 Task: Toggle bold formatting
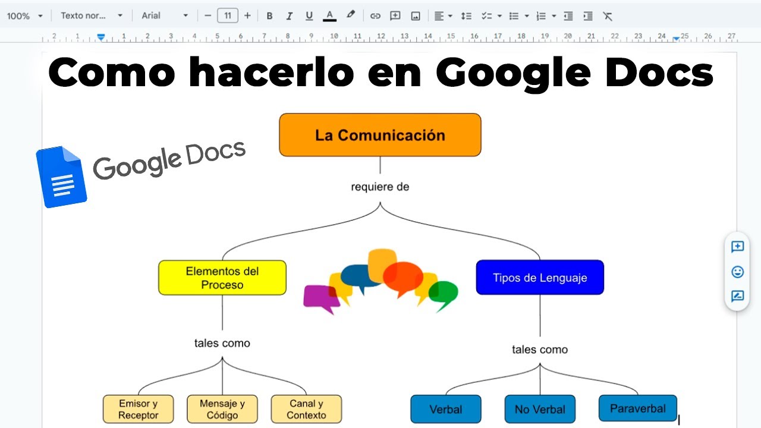[269, 16]
